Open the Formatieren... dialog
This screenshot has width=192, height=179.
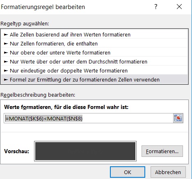pyautogui.click(x=162, y=151)
